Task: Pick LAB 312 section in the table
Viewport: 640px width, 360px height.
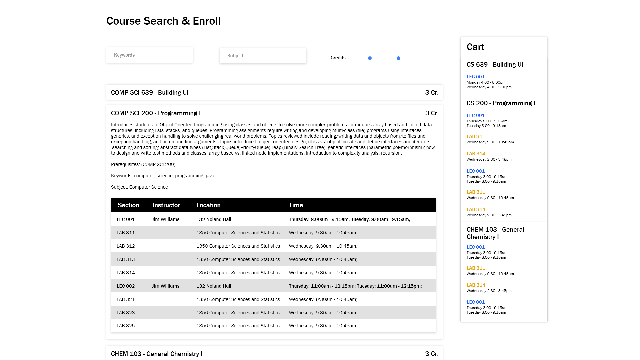Action: coord(273,246)
